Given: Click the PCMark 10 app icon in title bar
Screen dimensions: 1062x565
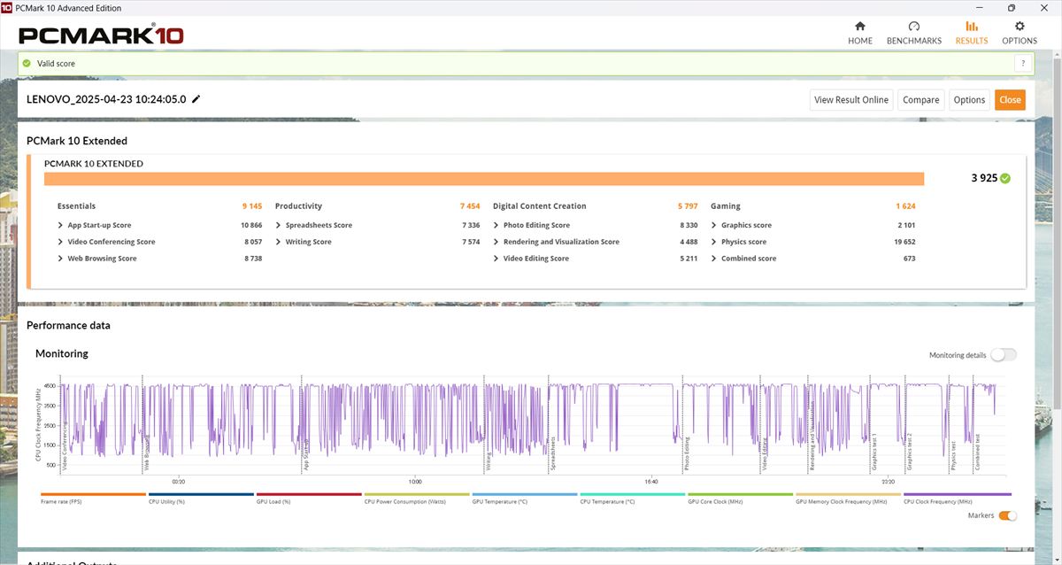Looking at the screenshot, I should [x=7, y=8].
